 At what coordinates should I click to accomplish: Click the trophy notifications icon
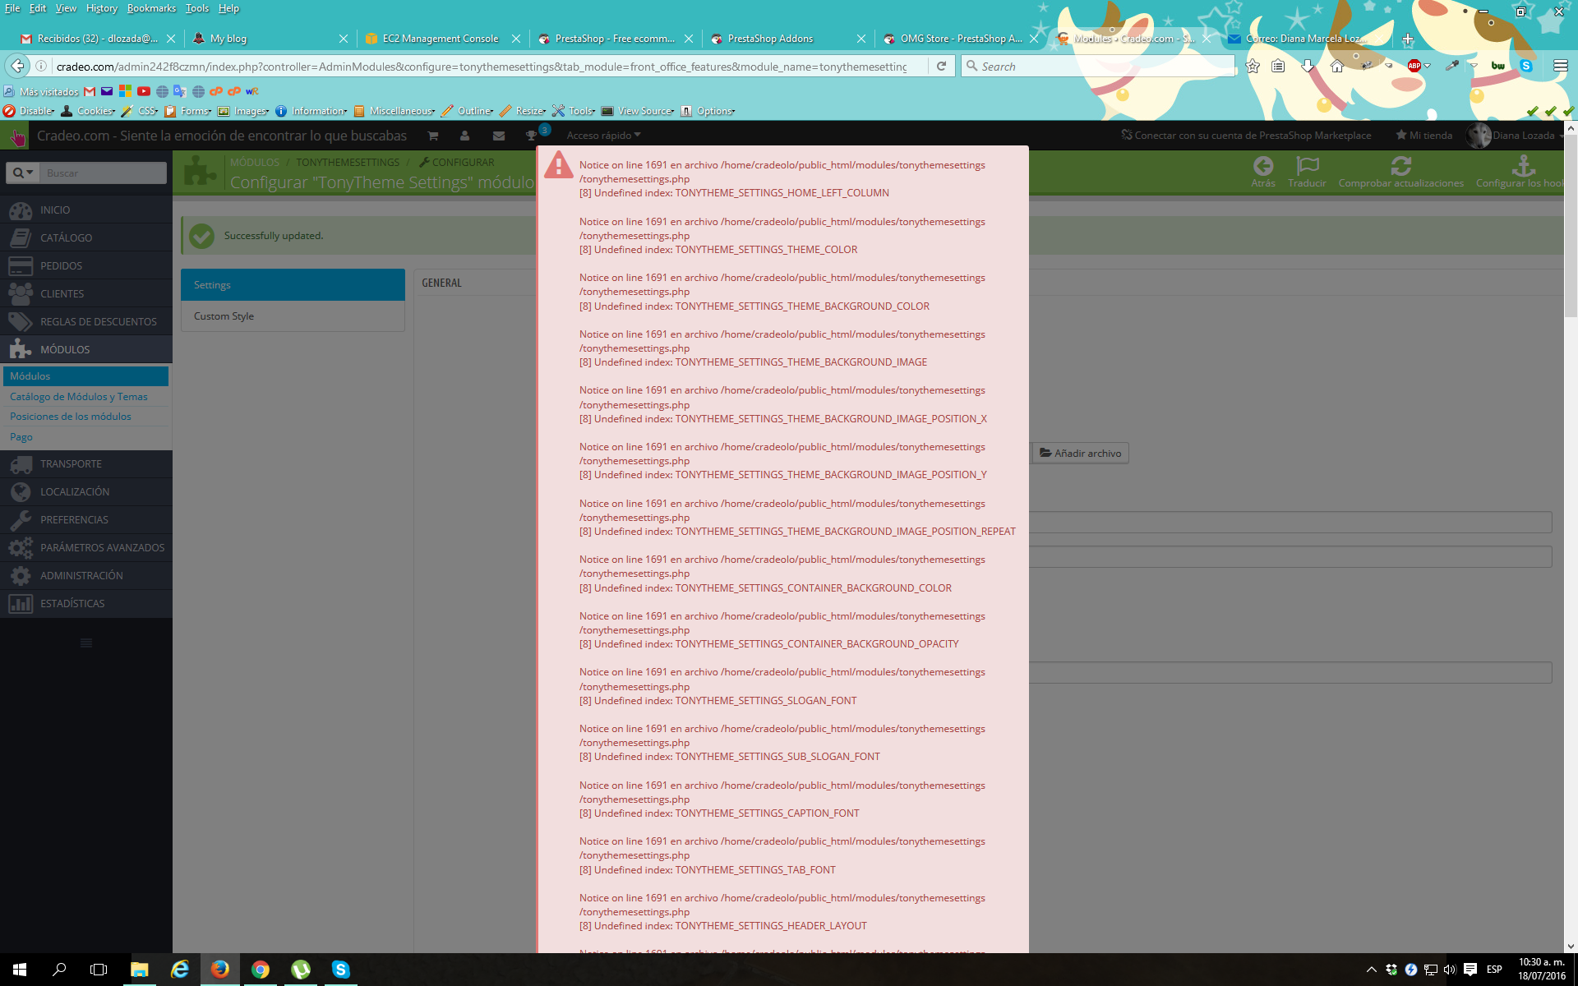click(532, 136)
